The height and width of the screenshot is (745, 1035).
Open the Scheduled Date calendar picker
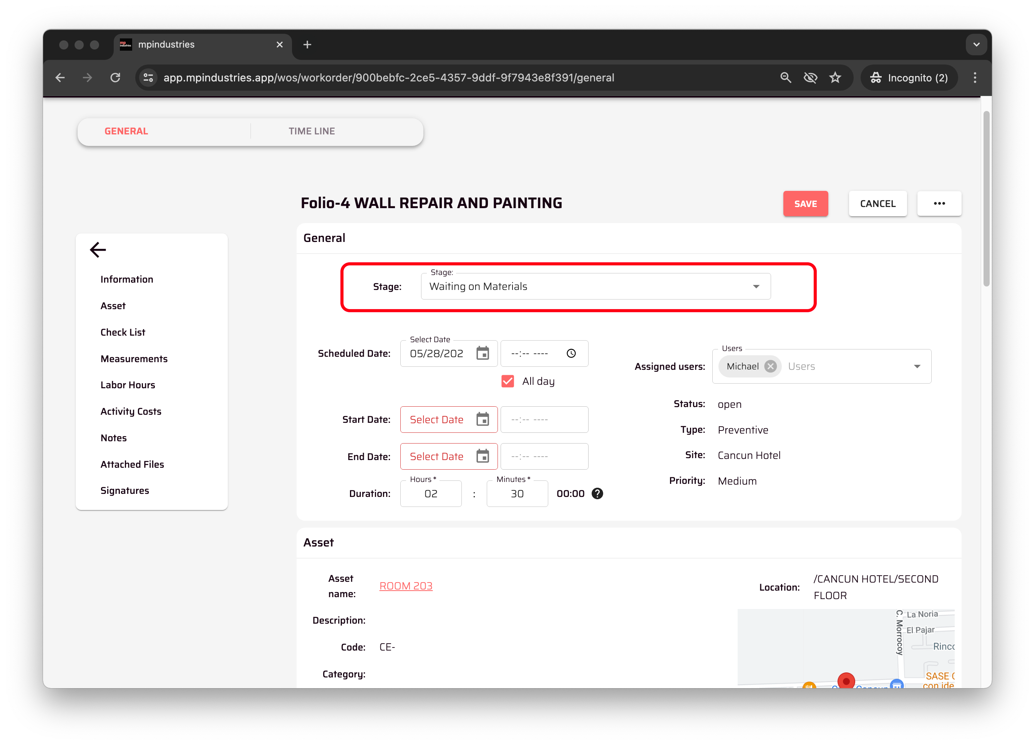[483, 353]
